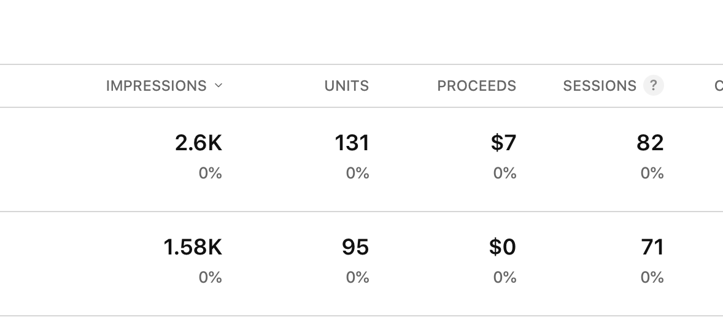The height and width of the screenshot is (325, 723).
Task: Click the 0% change under 2.6K
Action: pos(211,174)
